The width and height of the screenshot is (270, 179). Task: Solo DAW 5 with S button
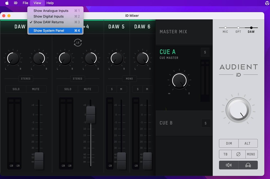[x=112, y=89]
